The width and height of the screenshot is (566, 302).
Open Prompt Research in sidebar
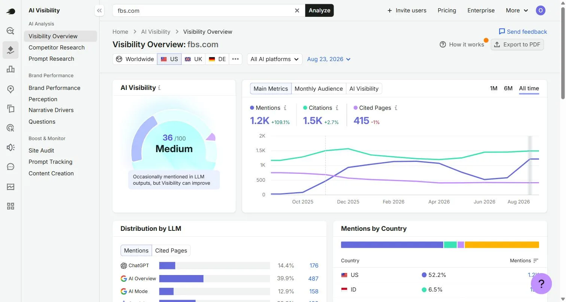click(51, 59)
